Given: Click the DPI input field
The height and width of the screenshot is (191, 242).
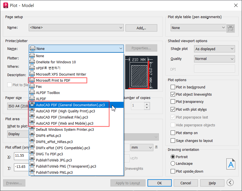Looking at the screenshot, I should click(x=214, y=69).
